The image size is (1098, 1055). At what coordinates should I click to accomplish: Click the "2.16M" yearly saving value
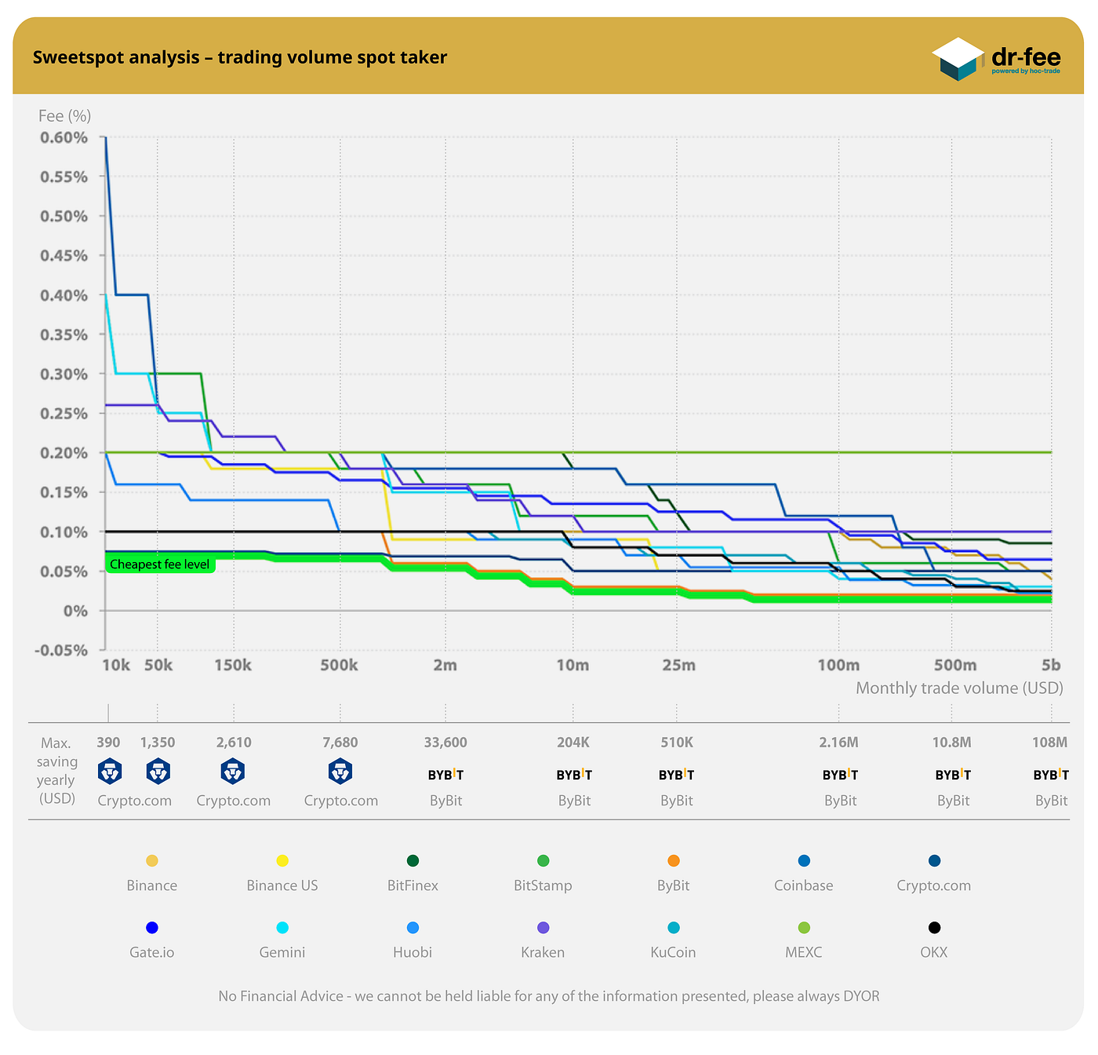pyautogui.click(x=839, y=743)
